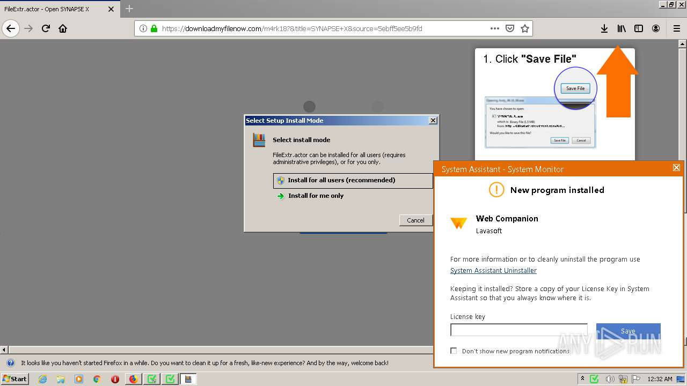Launch Internet Explorer from taskbar

point(42,379)
